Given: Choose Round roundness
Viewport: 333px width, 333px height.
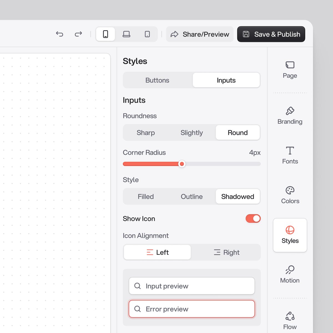Looking at the screenshot, I should coord(238,133).
